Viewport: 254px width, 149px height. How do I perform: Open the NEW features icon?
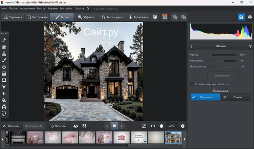click(165, 17)
